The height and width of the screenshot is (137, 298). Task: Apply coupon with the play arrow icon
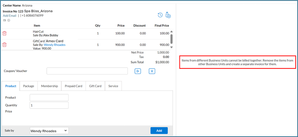pos(138,71)
